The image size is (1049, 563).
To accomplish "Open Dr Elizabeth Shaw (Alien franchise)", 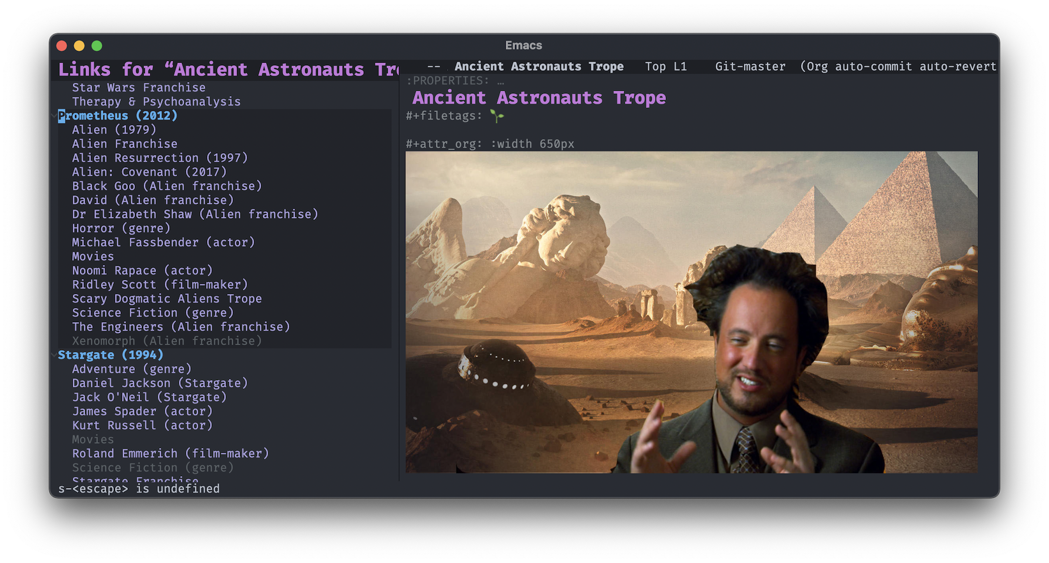I will [195, 214].
